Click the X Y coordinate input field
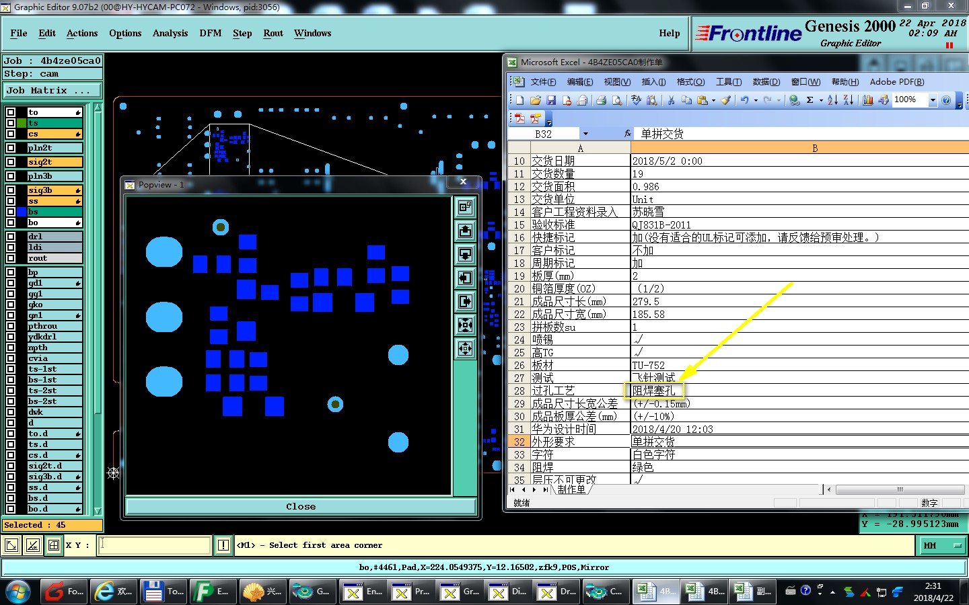 [x=155, y=545]
